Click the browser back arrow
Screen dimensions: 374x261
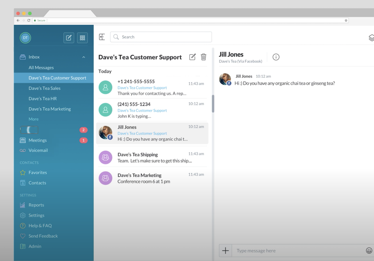(18, 20)
